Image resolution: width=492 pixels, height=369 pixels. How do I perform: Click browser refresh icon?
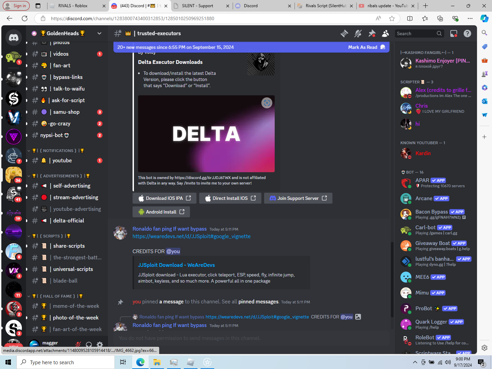(25, 18)
